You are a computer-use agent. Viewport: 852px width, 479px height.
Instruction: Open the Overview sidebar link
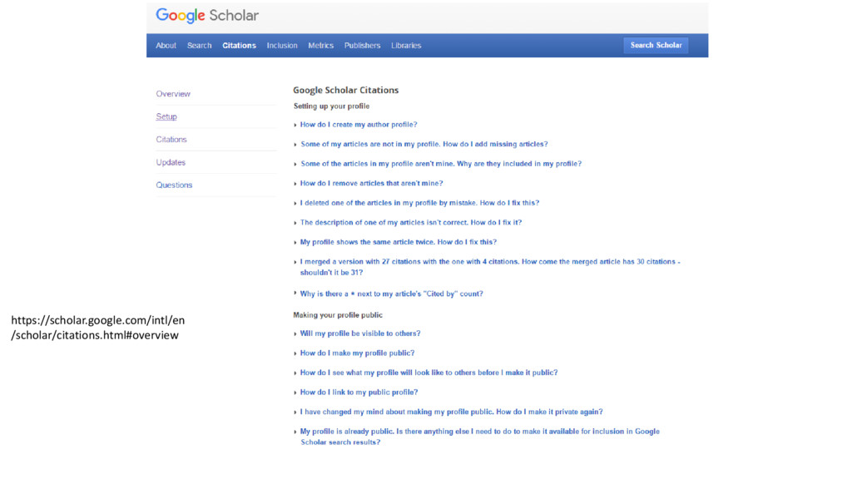[173, 94]
